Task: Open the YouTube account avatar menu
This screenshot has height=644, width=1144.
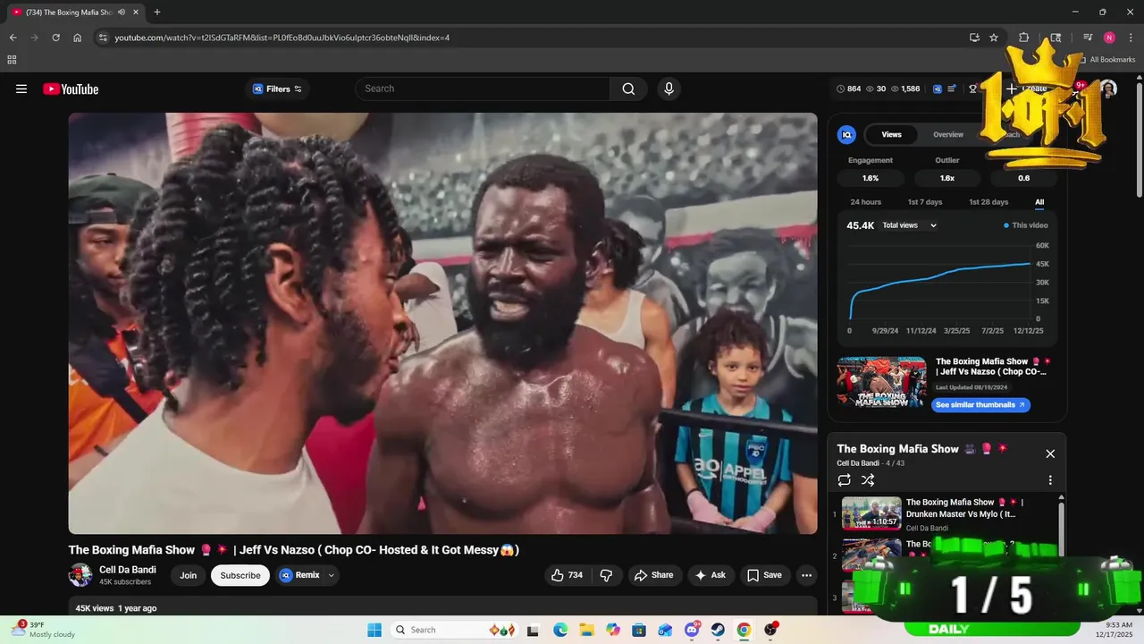Action: point(1108,89)
